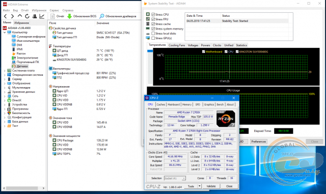
Task: Click Обновления BIOS green arrow button
Action: 81,16
